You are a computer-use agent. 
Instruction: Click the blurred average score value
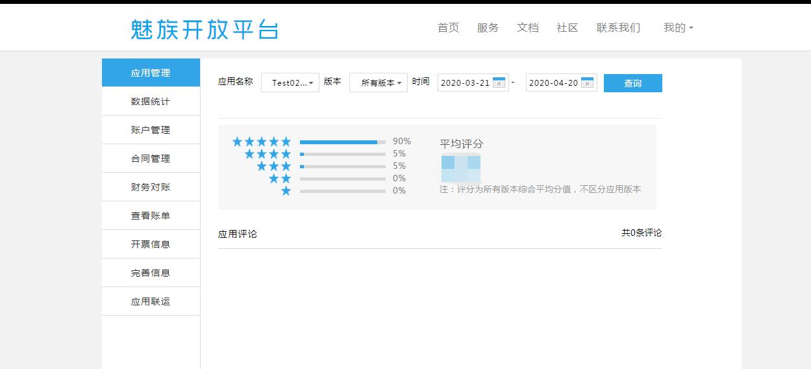click(461, 169)
